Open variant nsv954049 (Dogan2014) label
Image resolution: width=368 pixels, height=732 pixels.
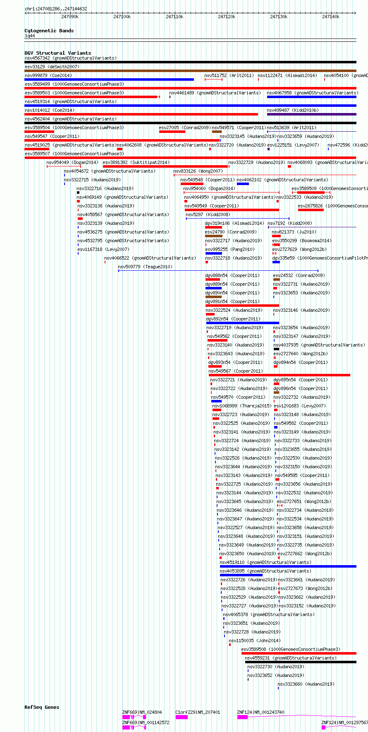click(x=72, y=162)
